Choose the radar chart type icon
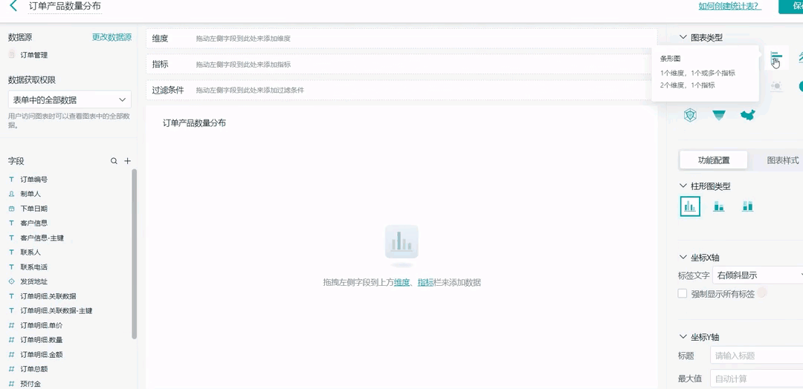 691,114
